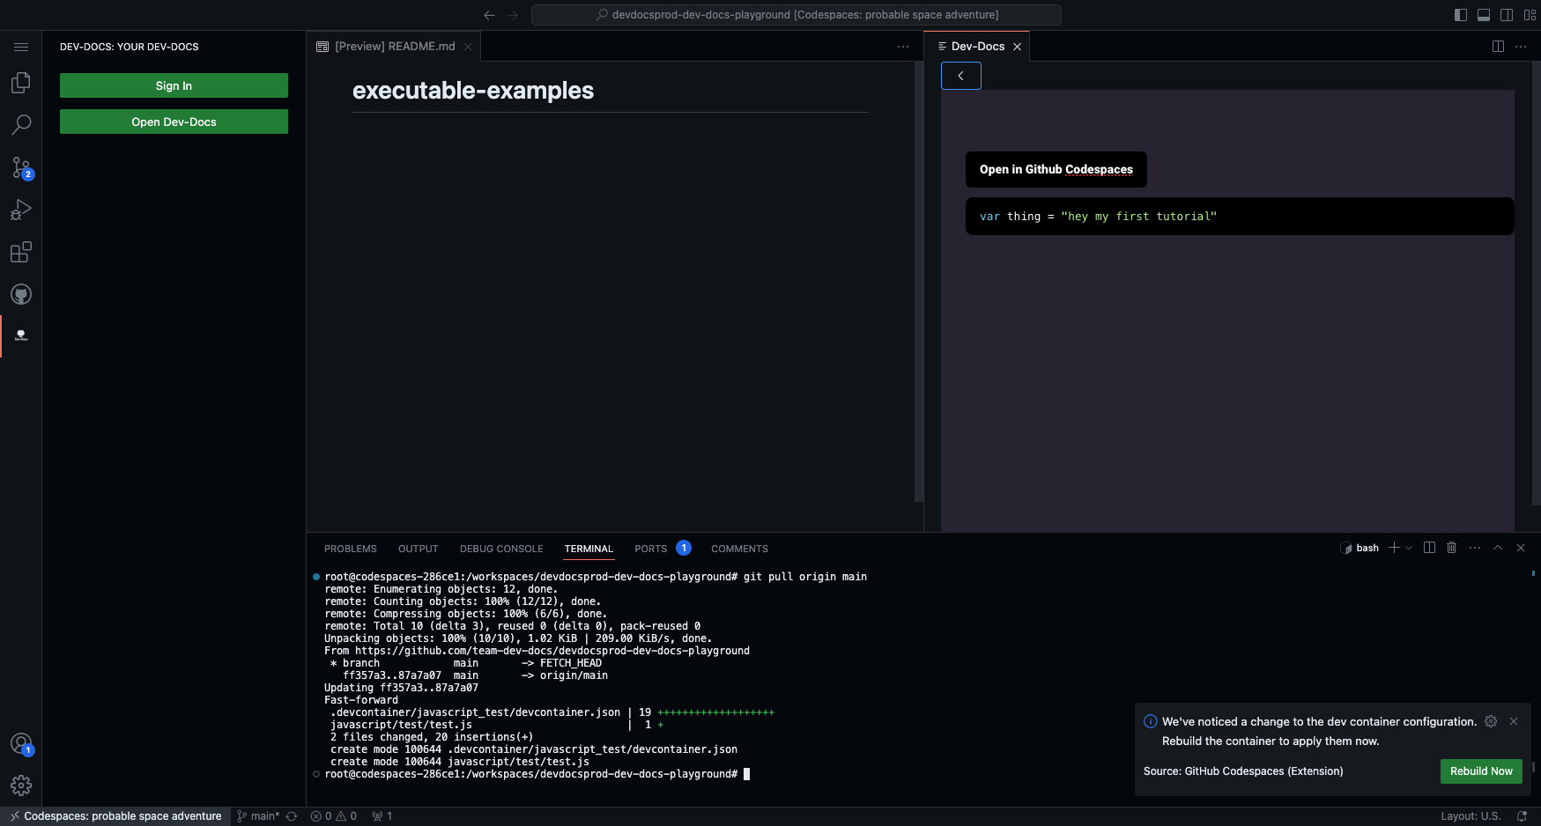Click Rebuild Now in the notification

(1480, 771)
